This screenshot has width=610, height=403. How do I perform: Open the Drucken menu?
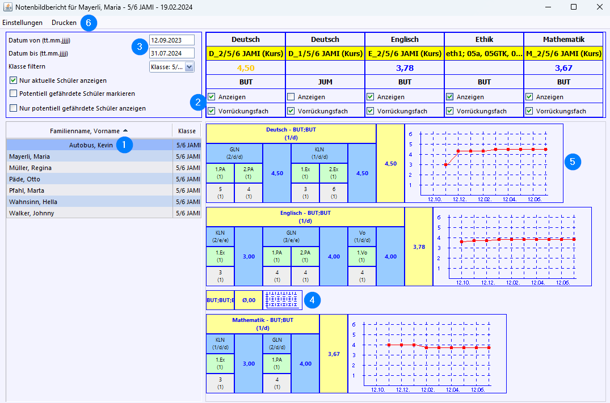coord(64,23)
